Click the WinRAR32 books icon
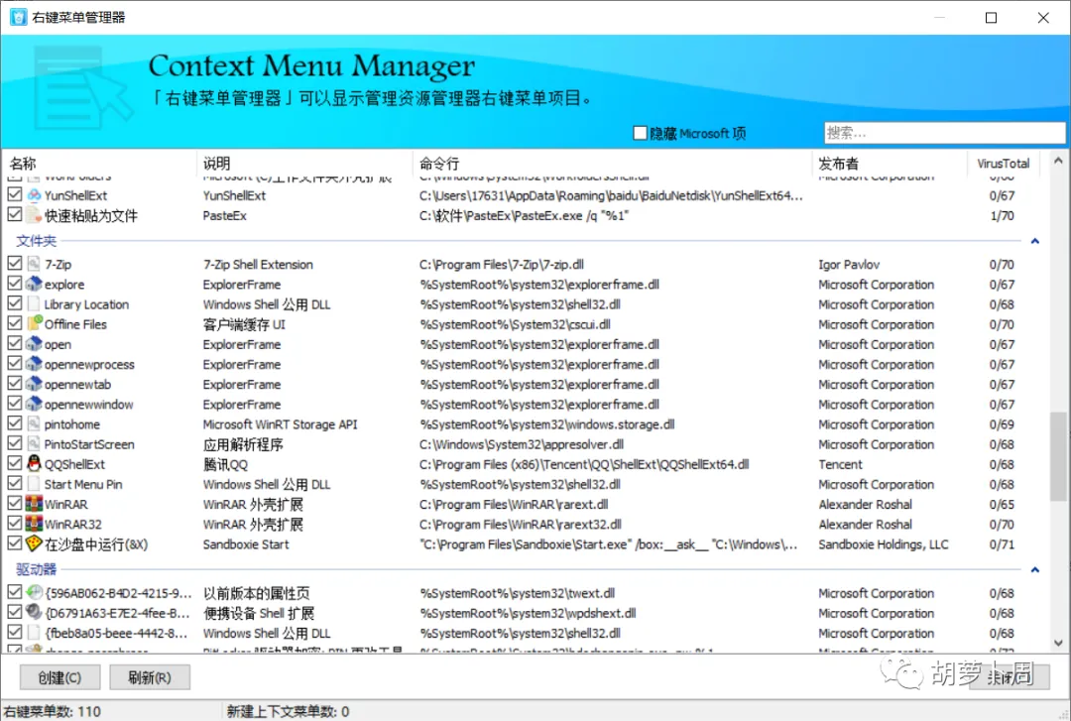 [x=34, y=523]
